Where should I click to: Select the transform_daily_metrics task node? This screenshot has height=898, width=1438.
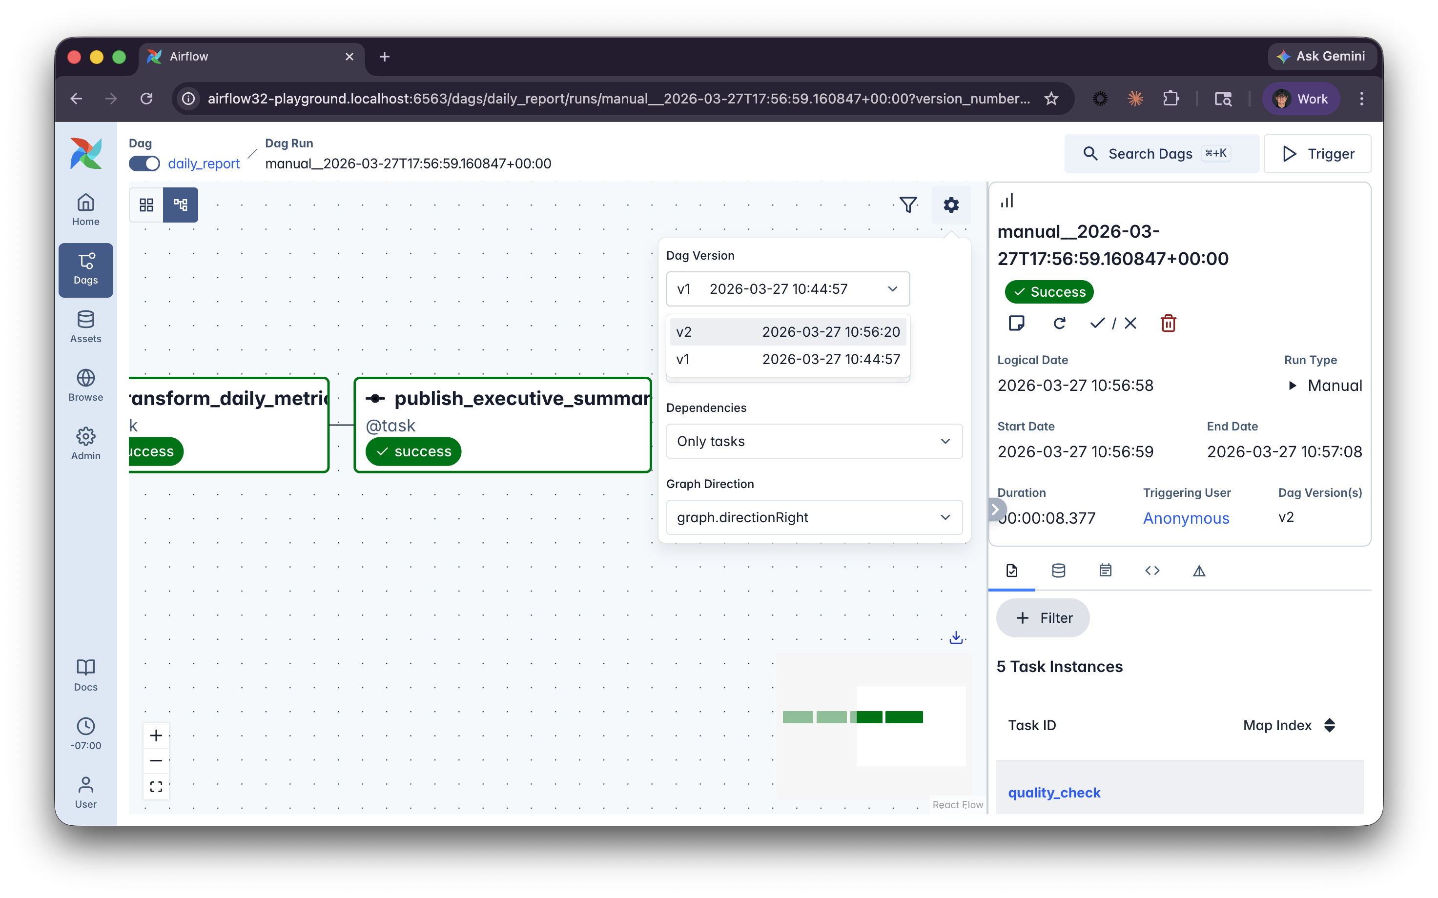(x=228, y=425)
